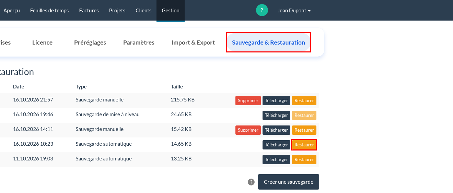
Task: Delete the 14:11 manual backup
Action: coord(248,130)
